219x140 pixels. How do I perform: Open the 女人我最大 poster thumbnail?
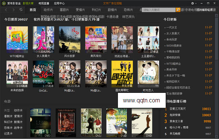(43, 39)
